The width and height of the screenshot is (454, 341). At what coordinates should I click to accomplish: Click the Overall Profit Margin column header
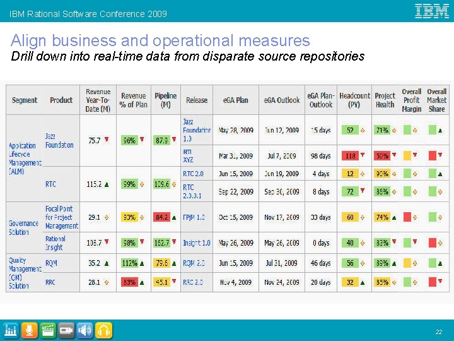[411, 100]
